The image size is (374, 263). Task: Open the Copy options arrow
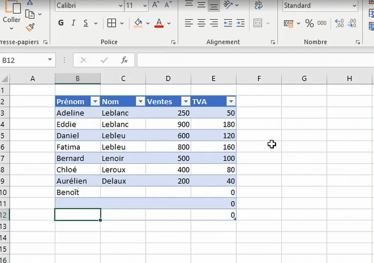pyautogui.click(x=40, y=15)
